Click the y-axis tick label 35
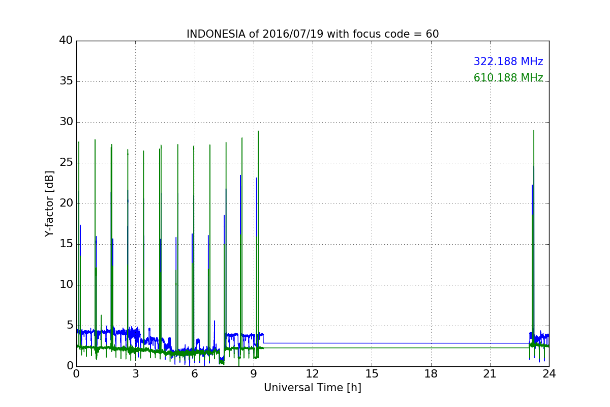The height and width of the screenshot is (407, 610). coord(66,81)
